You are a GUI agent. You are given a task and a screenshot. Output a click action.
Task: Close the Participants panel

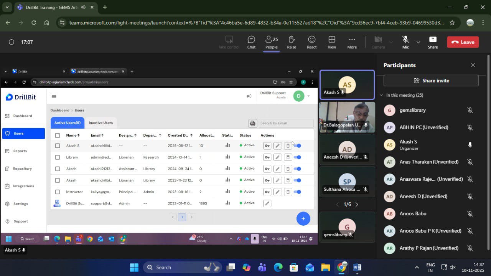[x=473, y=65]
